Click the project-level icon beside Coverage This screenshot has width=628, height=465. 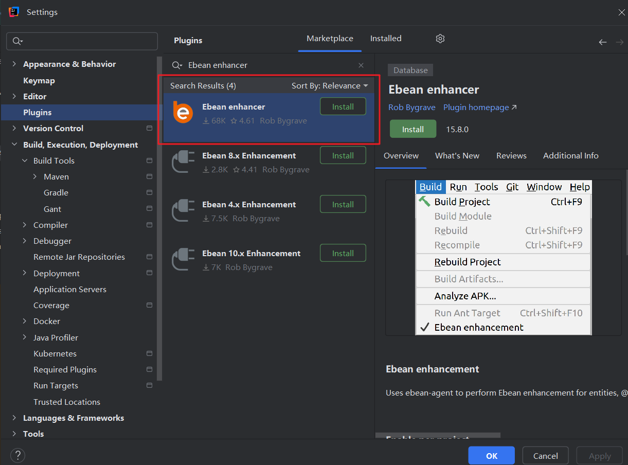[x=149, y=305]
